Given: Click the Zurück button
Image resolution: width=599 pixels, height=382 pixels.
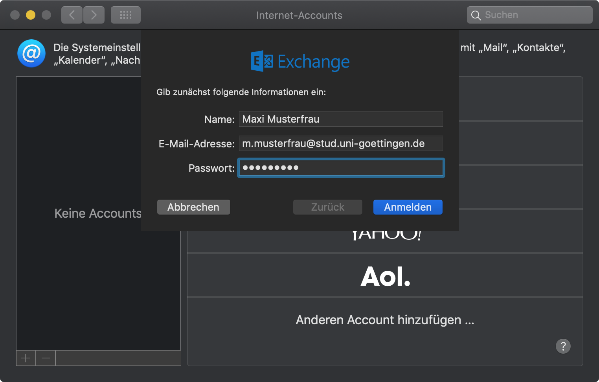Looking at the screenshot, I should 328,207.
